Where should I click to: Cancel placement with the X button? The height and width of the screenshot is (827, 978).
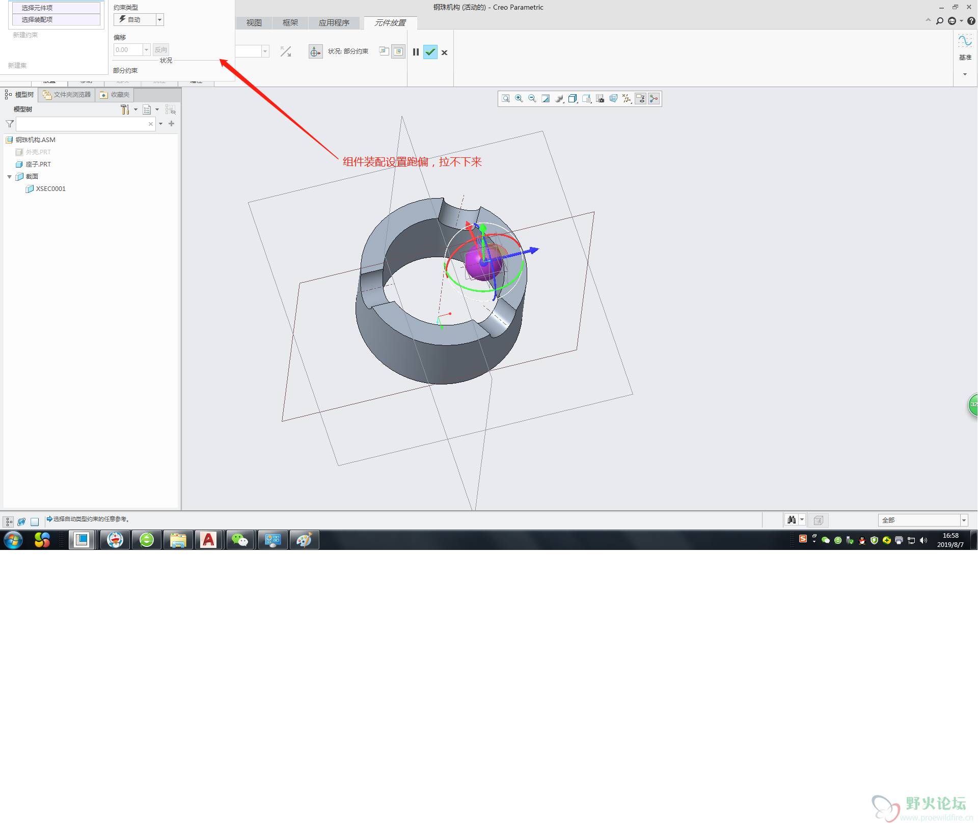444,52
